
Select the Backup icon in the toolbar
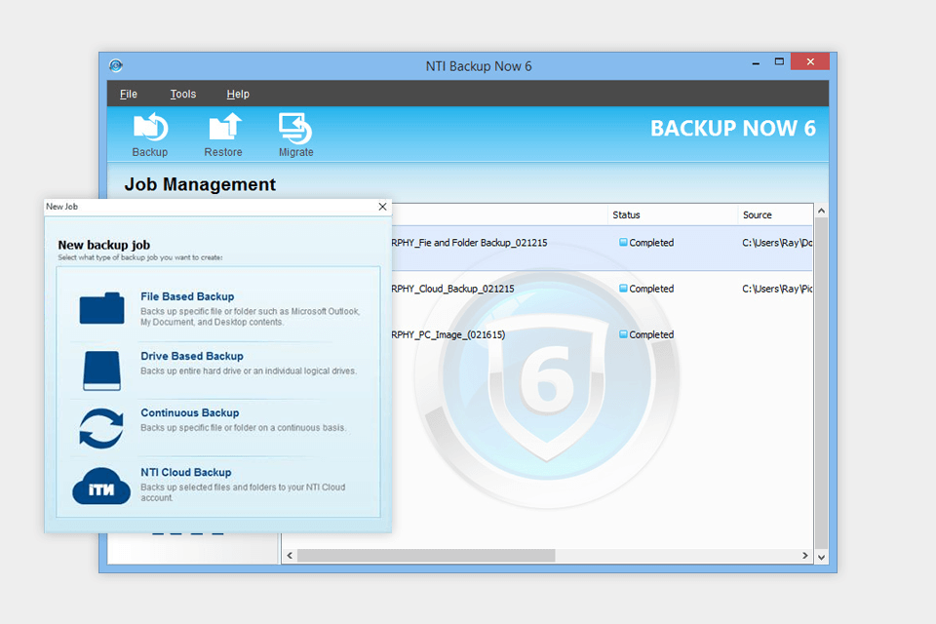point(150,128)
